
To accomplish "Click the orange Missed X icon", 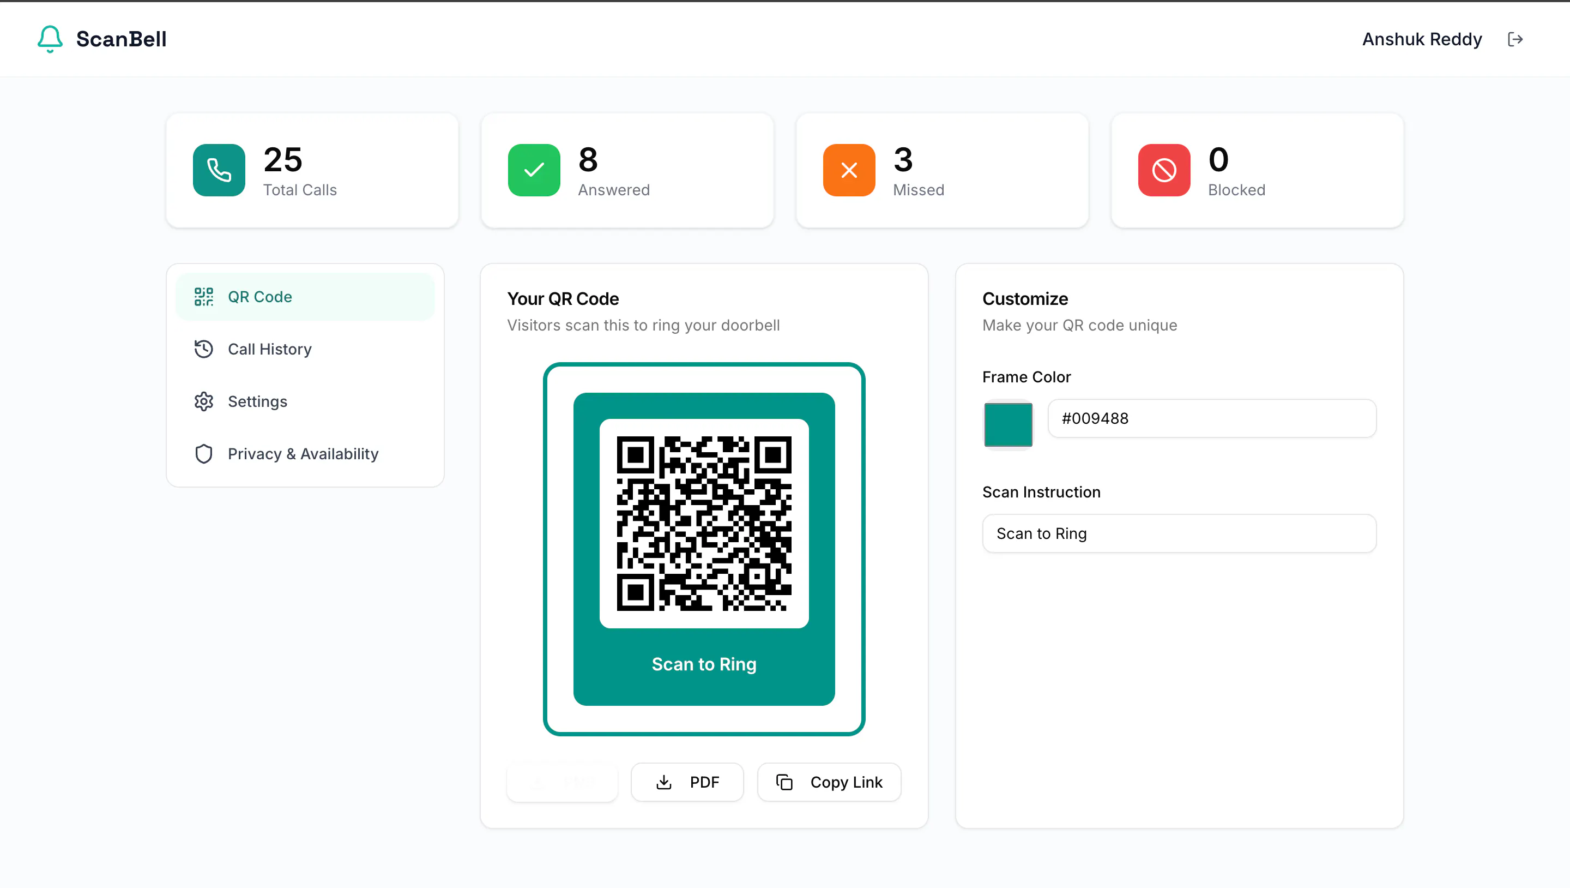I will click(849, 170).
